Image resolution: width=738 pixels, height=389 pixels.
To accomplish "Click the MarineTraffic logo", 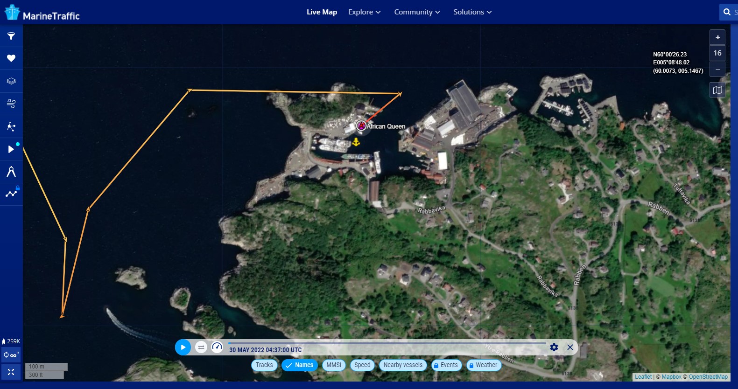I will click(x=42, y=13).
